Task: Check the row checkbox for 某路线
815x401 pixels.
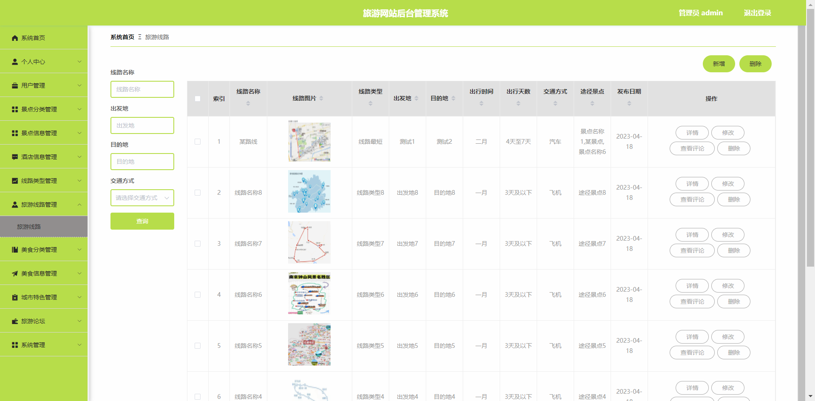Action: pos(198,142)
